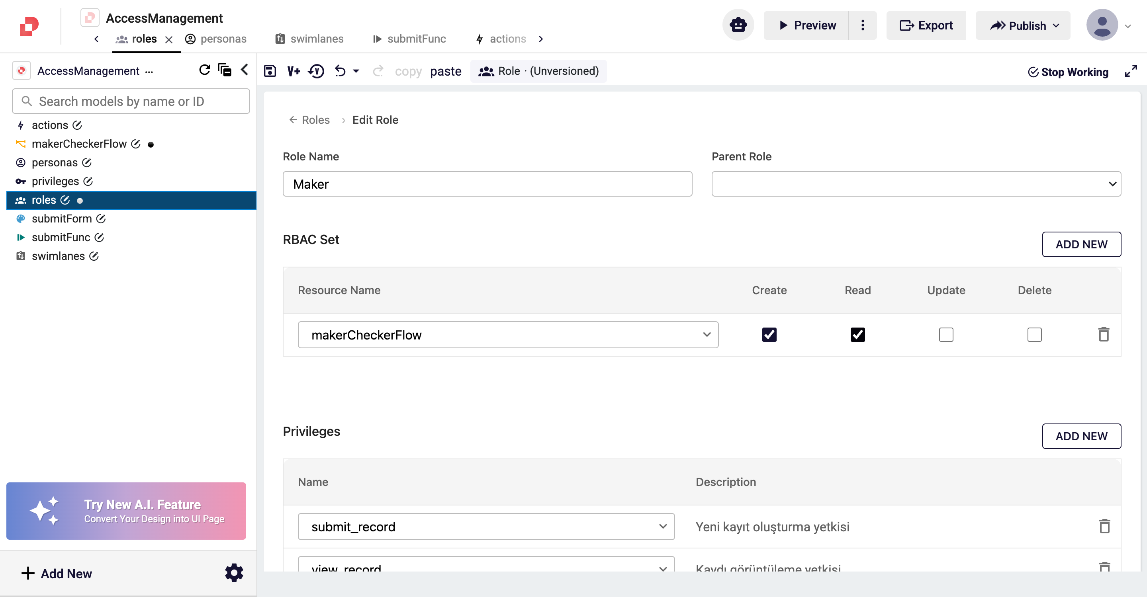Click the copy-windows icon in sidebar header

(224, 70)
